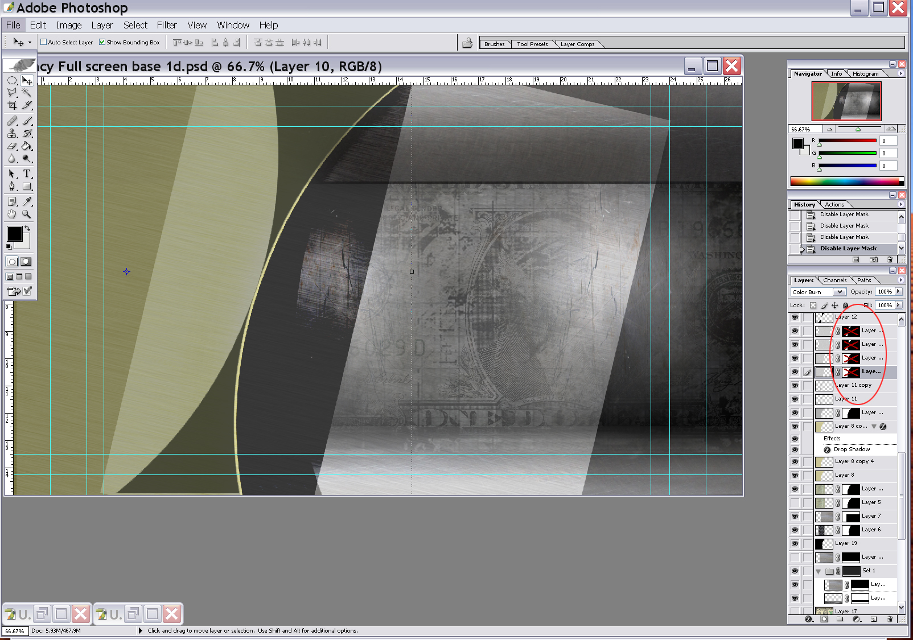Select the Slice tool
This screenshot has width=913, height=640.
coord(27,105)
